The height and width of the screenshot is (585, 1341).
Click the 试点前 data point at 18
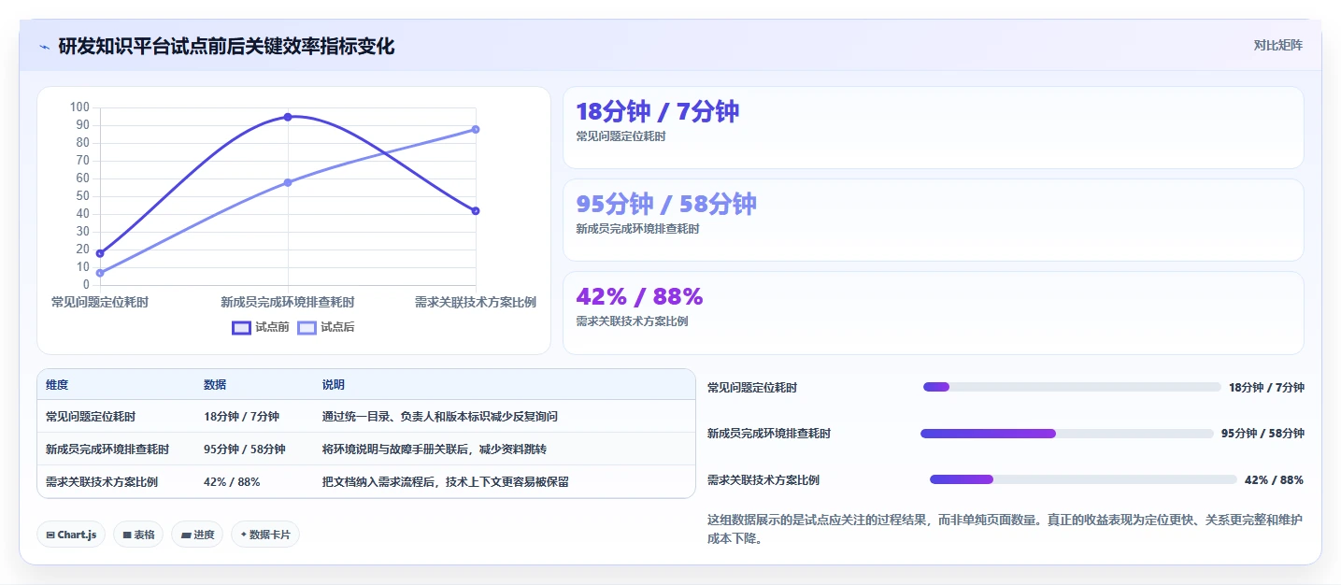(100, 253)
